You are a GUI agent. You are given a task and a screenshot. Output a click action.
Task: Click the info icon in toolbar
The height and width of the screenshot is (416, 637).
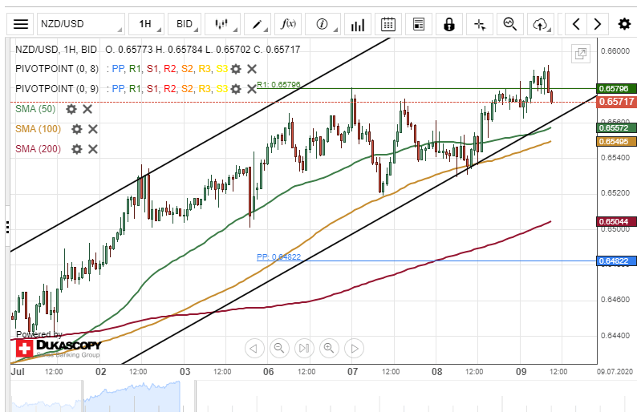[323, 24]
